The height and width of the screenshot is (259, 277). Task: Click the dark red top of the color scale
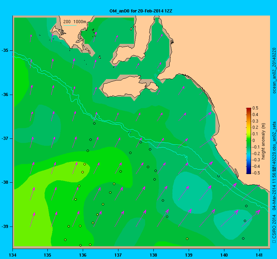(x=249, y=109)
